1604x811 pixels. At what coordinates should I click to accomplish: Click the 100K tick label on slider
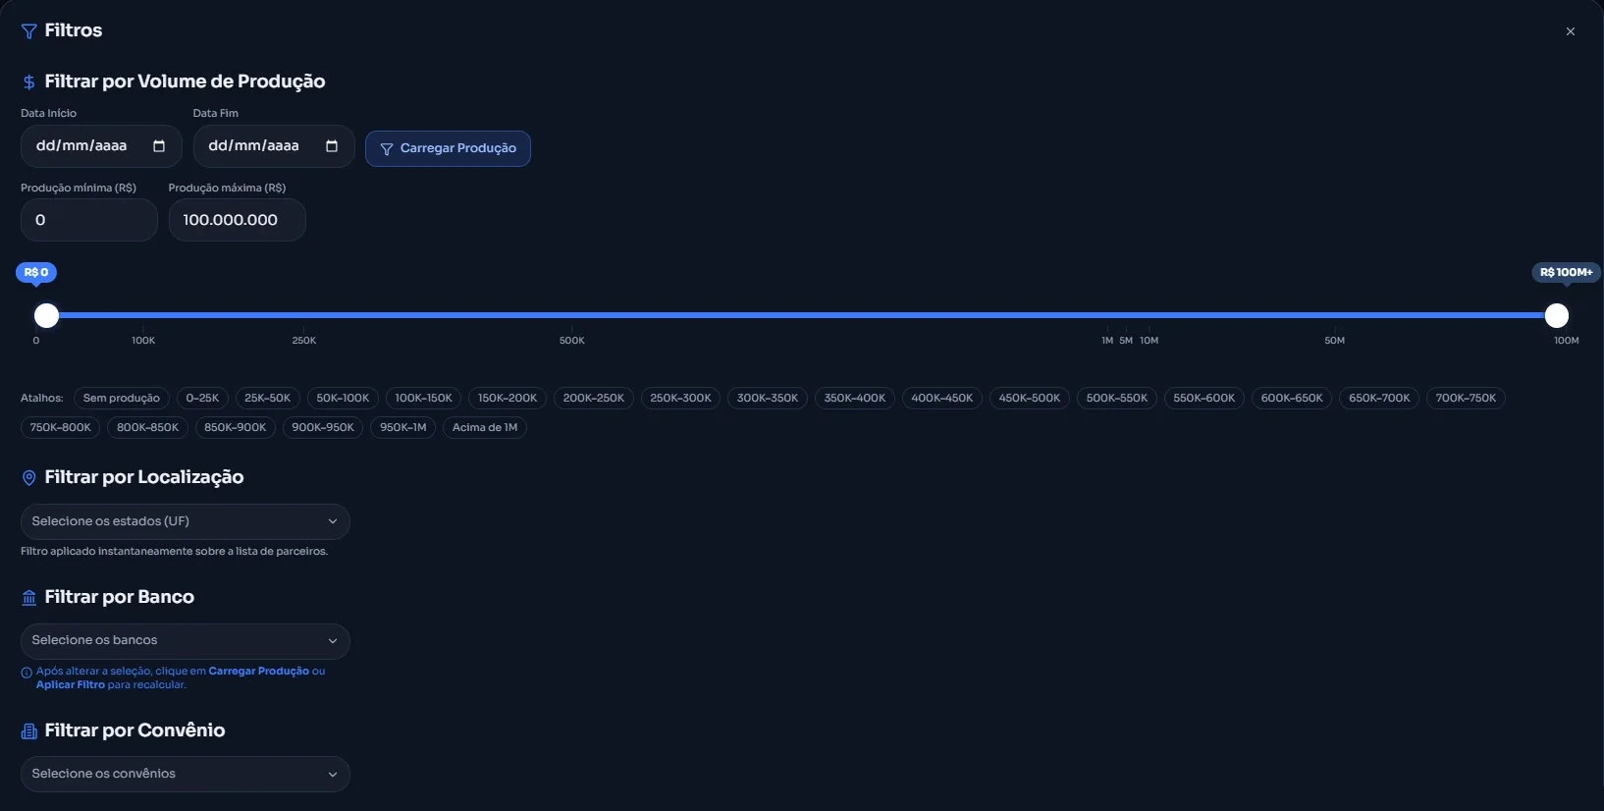tap(143, 341)
